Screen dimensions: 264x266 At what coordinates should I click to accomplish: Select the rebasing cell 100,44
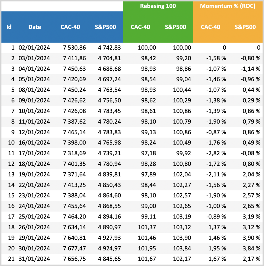182,90
